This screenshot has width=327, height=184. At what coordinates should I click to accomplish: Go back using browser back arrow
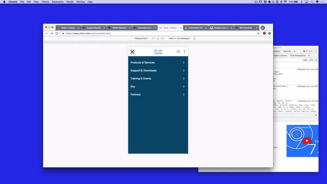47,34
